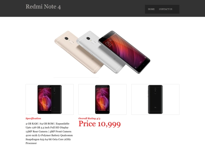The height and width of the screenshot is (154, 205).
Task: Click the red Specification heading
Action: point(33,118)
